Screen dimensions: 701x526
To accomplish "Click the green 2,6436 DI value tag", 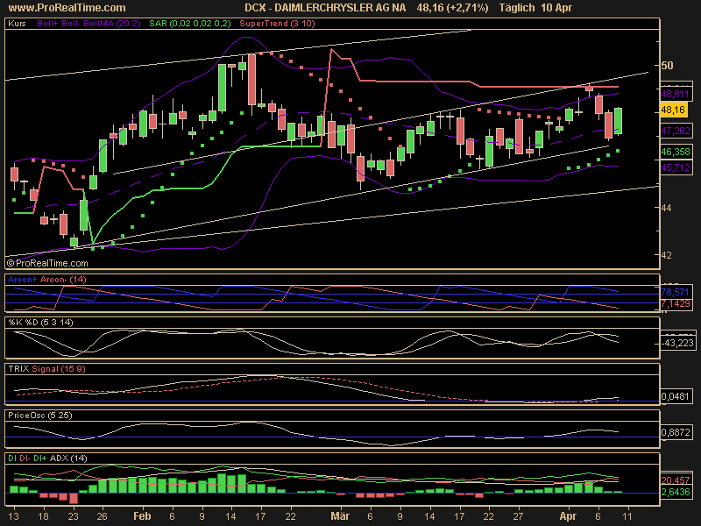I will pos(676,492).
